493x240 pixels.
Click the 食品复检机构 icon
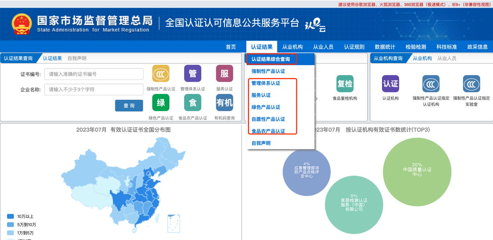click(345, 84)
